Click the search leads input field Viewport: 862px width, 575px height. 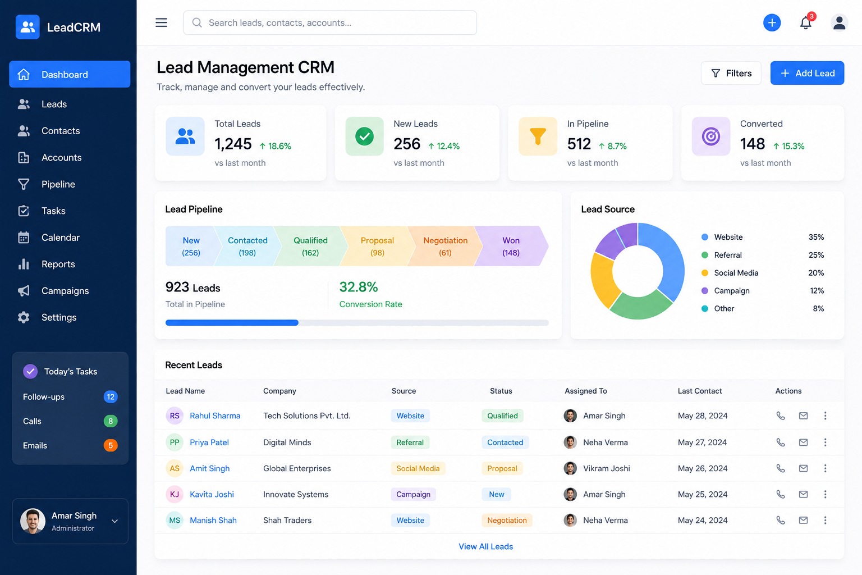tap(330, 22)
